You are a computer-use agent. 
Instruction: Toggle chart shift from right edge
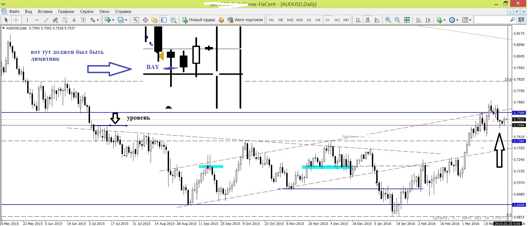coord(428,20)
